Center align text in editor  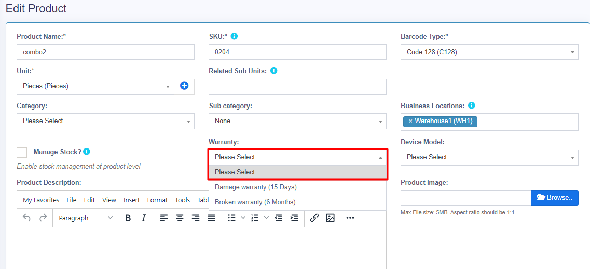click(x=180, y=218)
